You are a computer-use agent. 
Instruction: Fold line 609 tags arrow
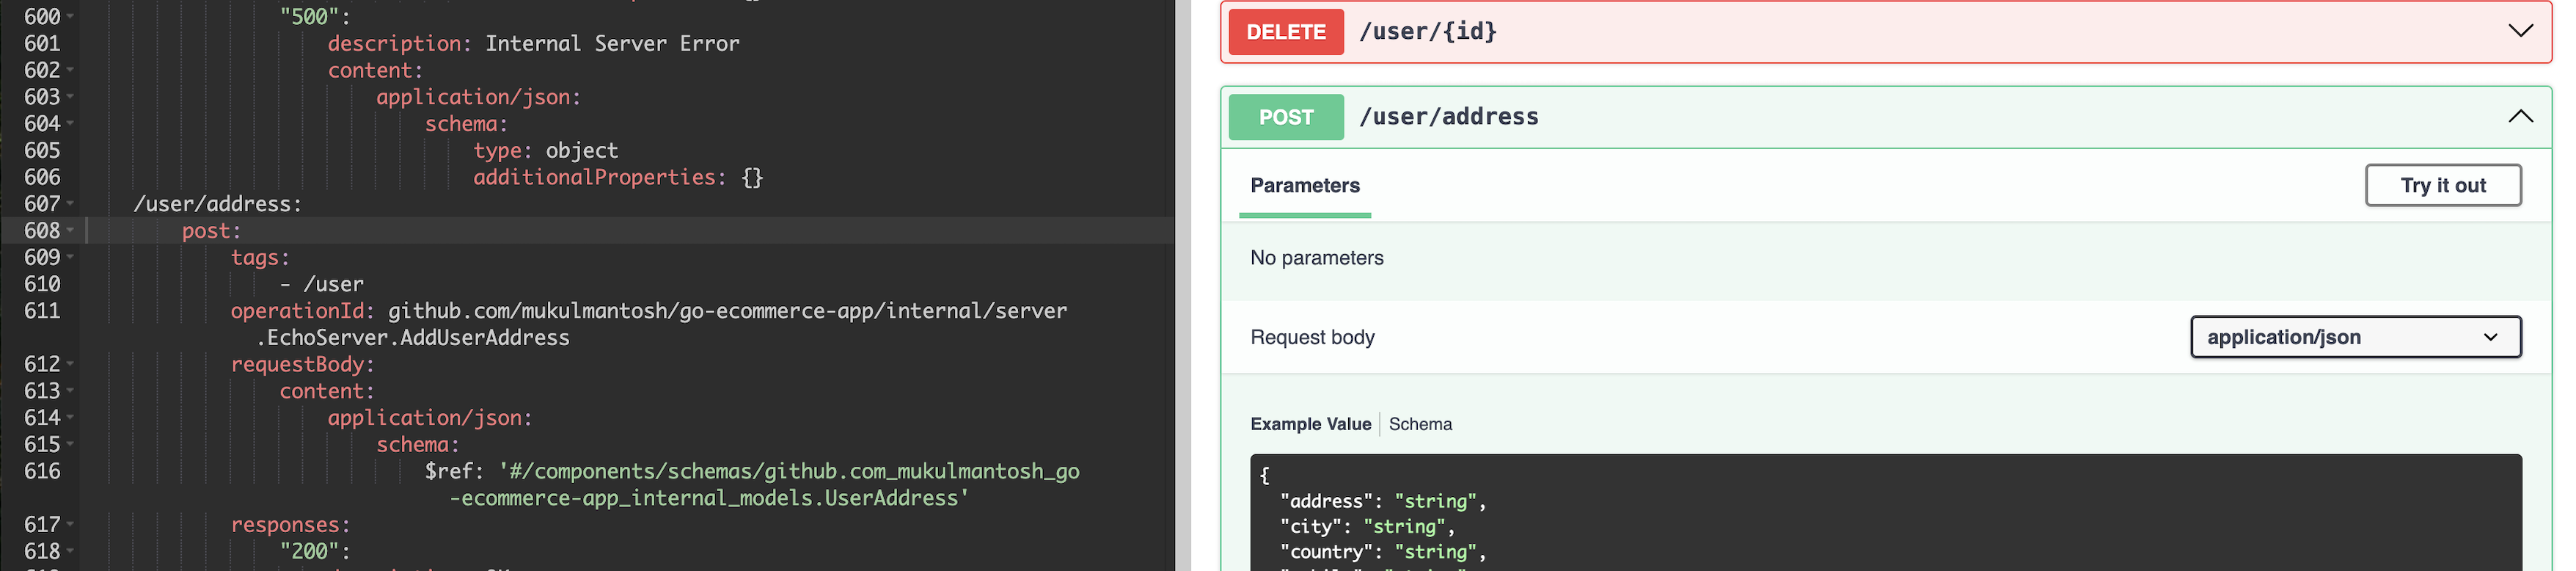(x=70, y=257)
